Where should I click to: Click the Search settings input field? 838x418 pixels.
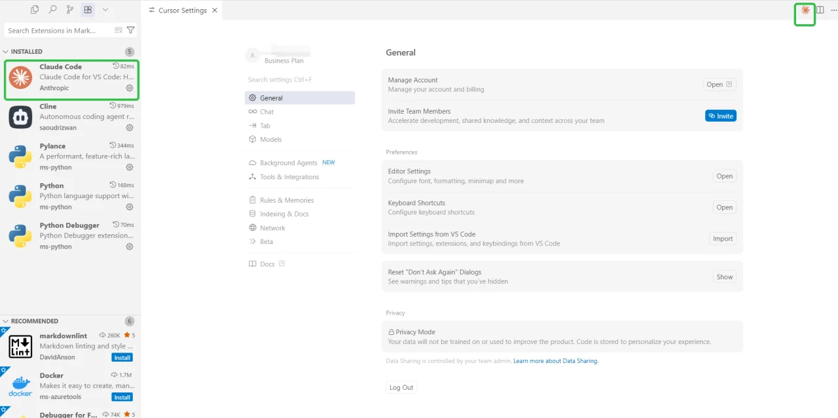pyautogui.click(x=300, y=80)
